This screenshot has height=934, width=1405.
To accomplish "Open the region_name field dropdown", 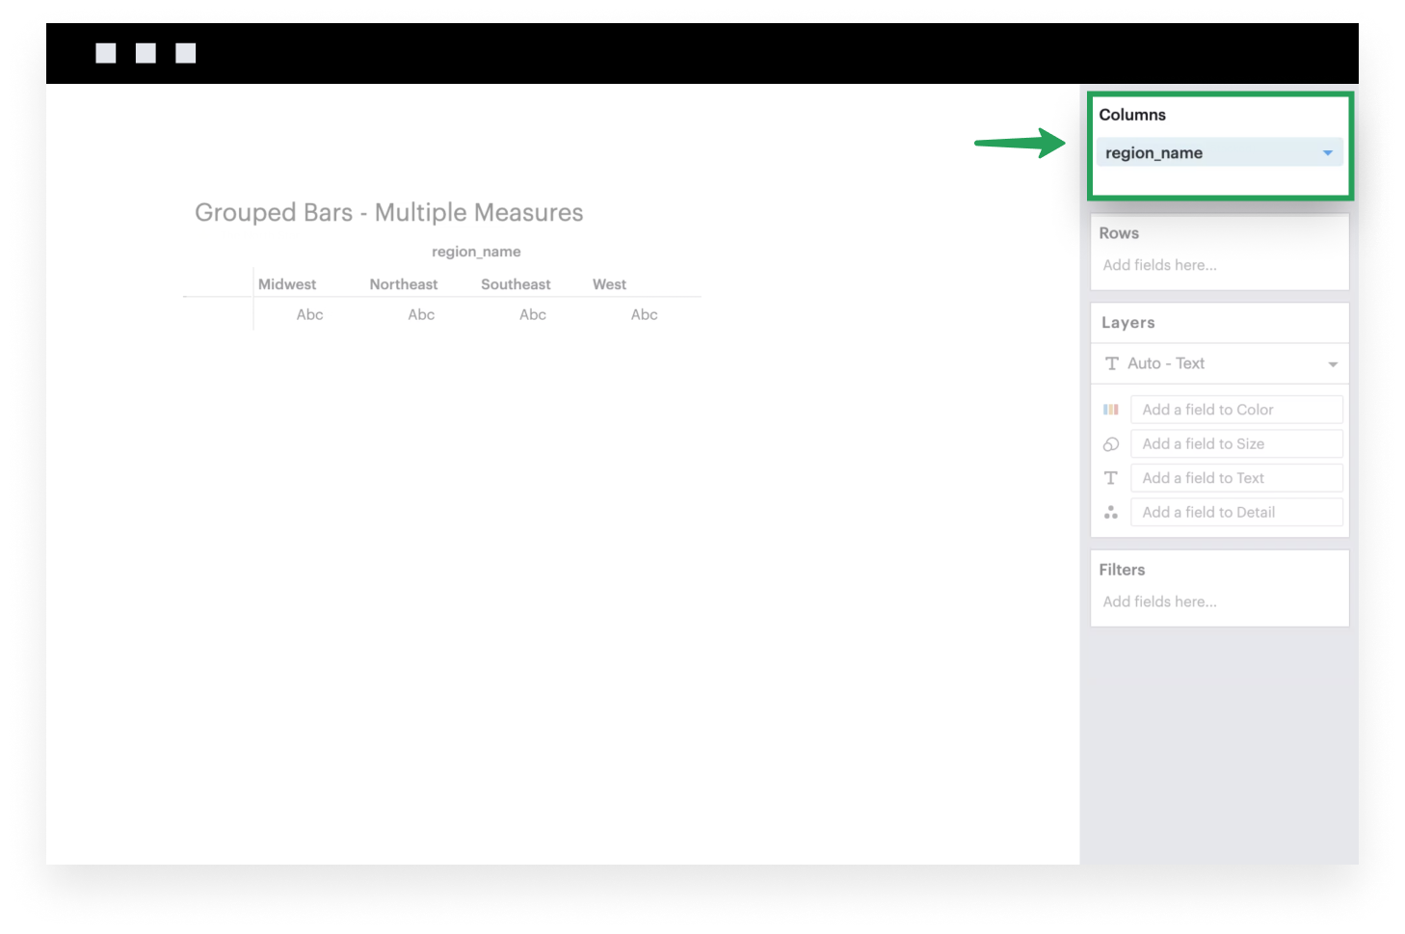I will pos(1328,152).
